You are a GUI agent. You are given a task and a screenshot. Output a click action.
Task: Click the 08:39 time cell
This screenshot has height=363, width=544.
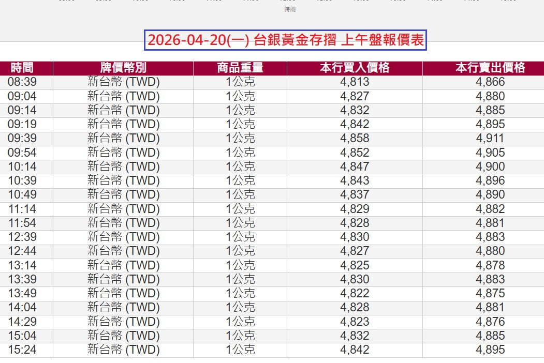[x=22, y=82]
